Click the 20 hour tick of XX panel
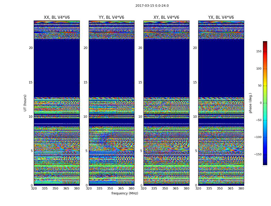Image resolution: width=271 pixels, height=206 pixels. click(31, 48)
